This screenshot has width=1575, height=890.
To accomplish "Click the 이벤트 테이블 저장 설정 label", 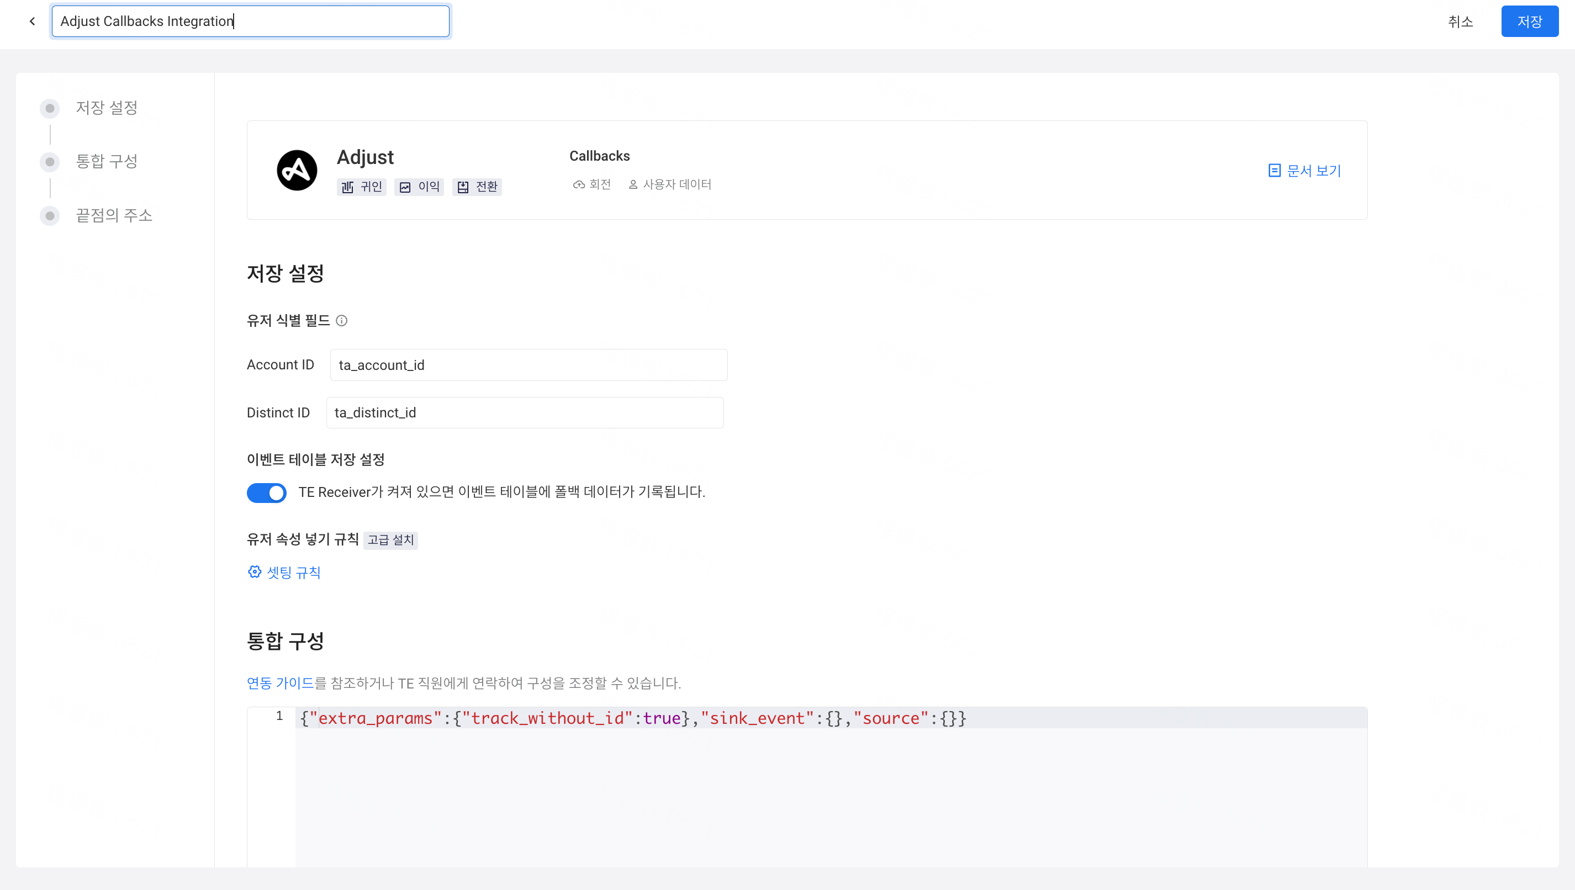I will tap(315, 460).
